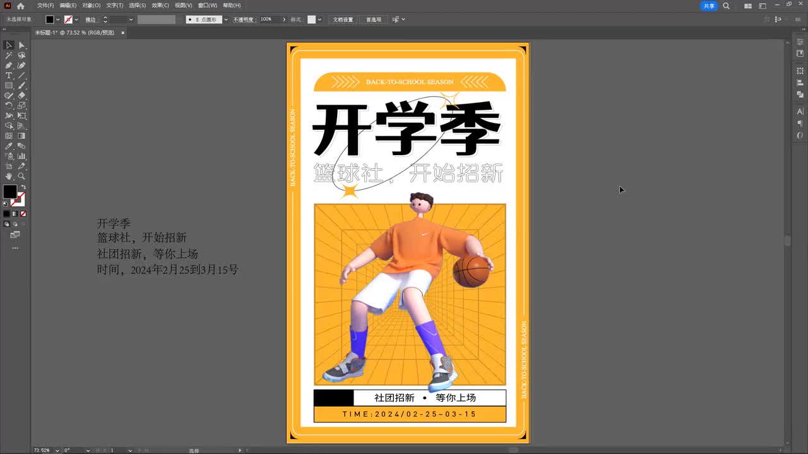Enable Draw Normal mode

6,224
